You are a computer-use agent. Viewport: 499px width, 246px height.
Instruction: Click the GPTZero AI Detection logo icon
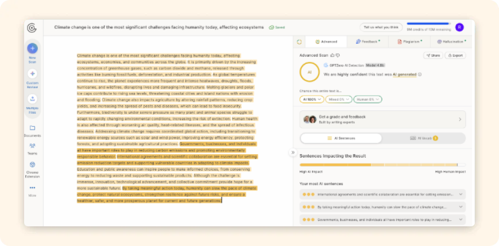click(x=326, y=65)
